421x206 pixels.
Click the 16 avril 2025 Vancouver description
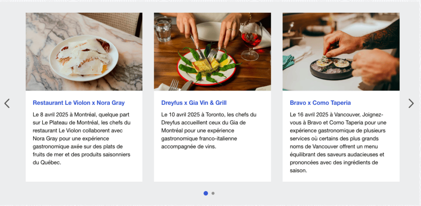pyautogui.click(x=337, y=142)
